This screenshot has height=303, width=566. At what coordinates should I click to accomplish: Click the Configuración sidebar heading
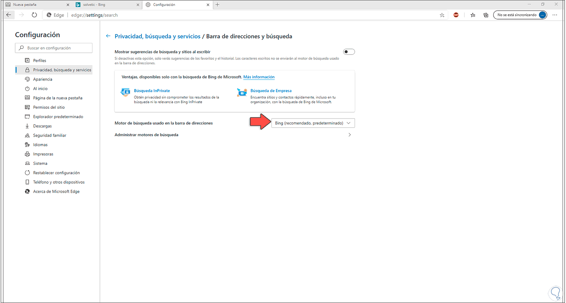[x=37, y=35]
